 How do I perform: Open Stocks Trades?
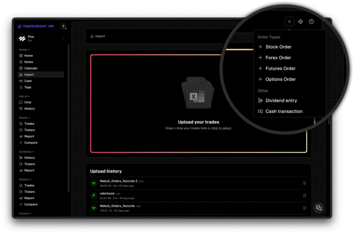(40, 123)
